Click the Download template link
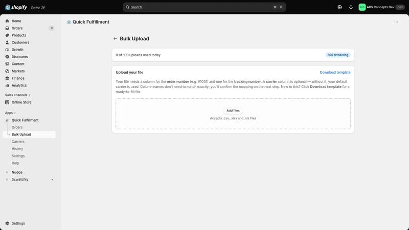The image size is (409, 230). tap(335, 73)
